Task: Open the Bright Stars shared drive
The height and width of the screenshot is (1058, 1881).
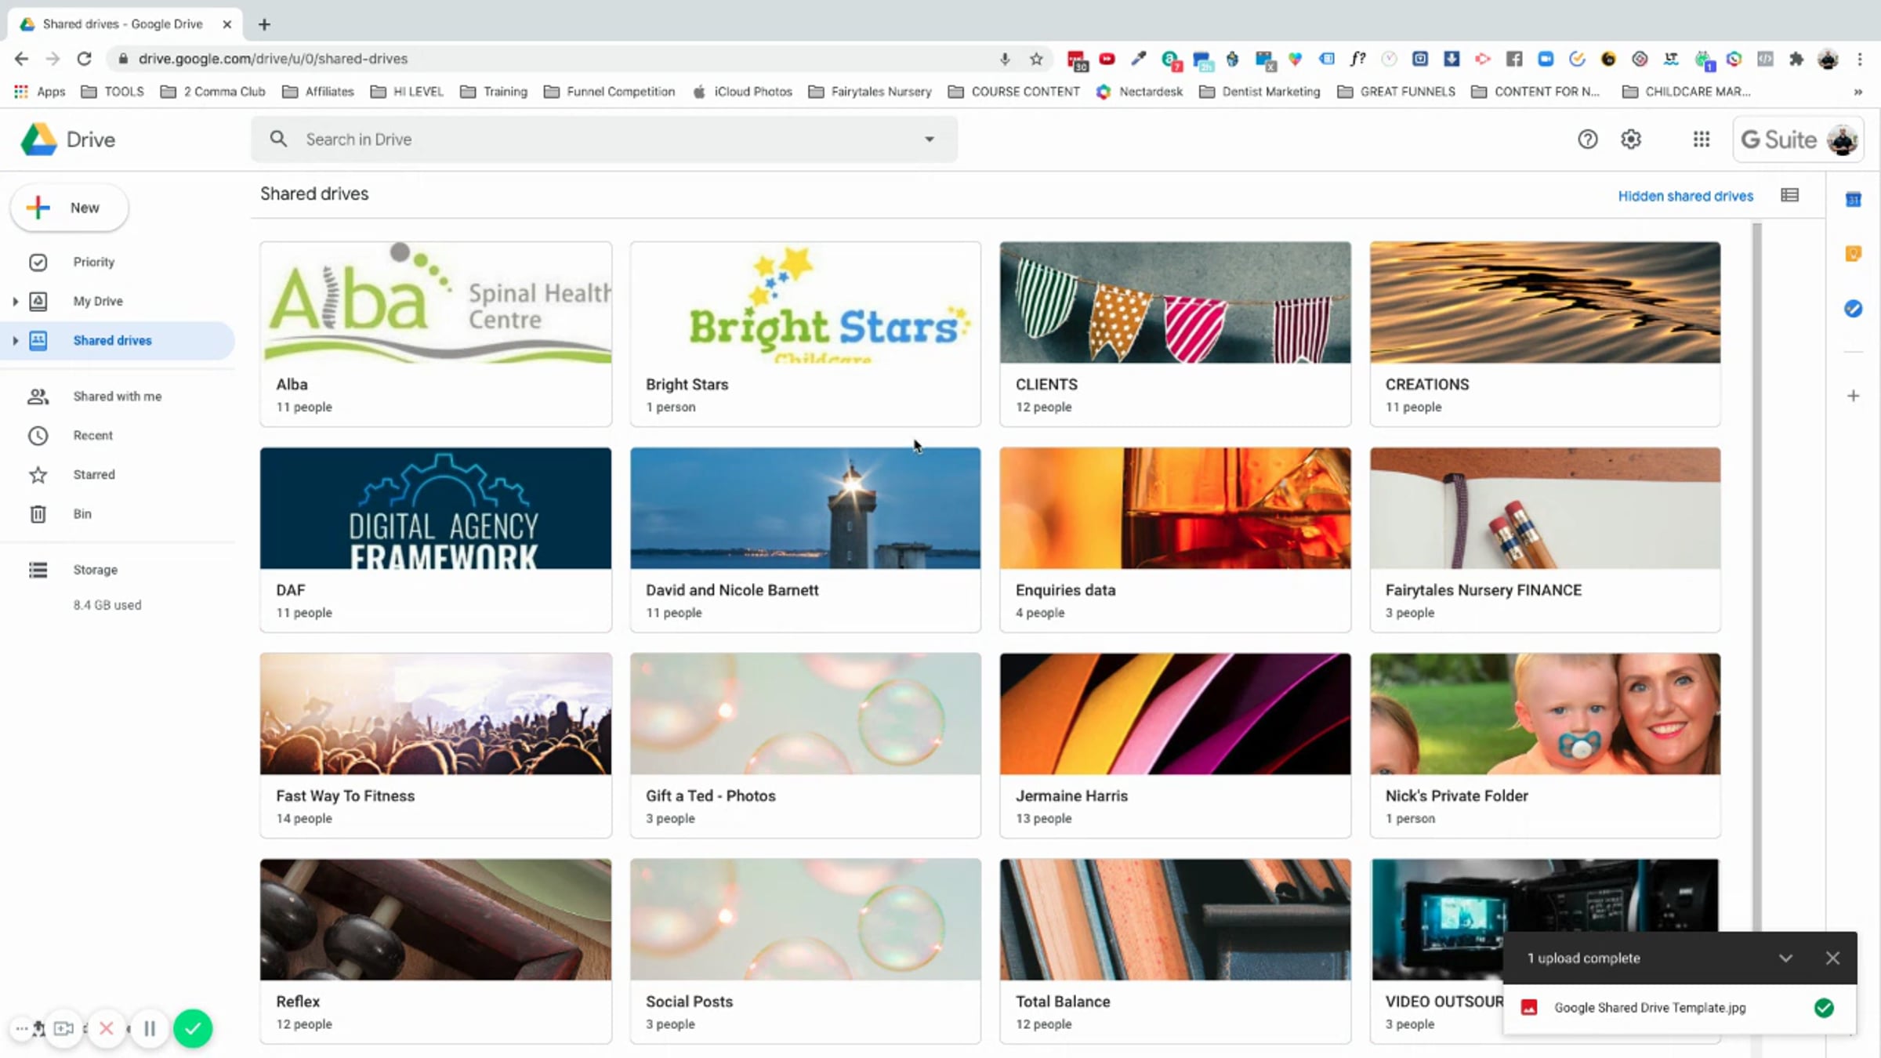Action: pos(805,334)
